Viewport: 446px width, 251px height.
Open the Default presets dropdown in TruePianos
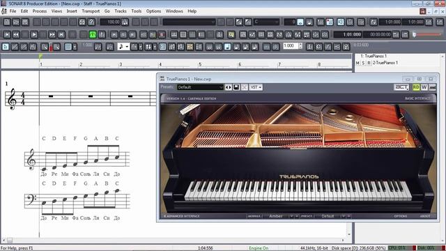[x=200, y=87]
